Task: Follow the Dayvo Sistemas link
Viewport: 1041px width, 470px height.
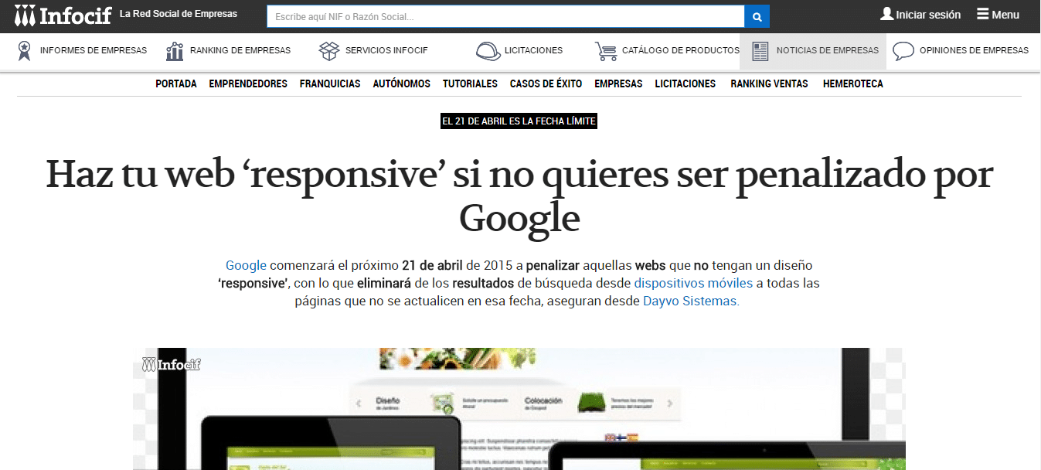Action: coord(691,301)
